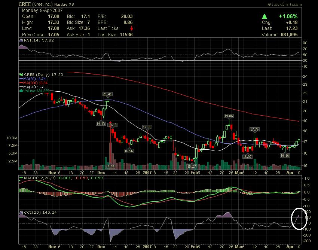This screenshot has height=250, width=318.
Task: Click the Chg value +0.18
Action: 291,22
